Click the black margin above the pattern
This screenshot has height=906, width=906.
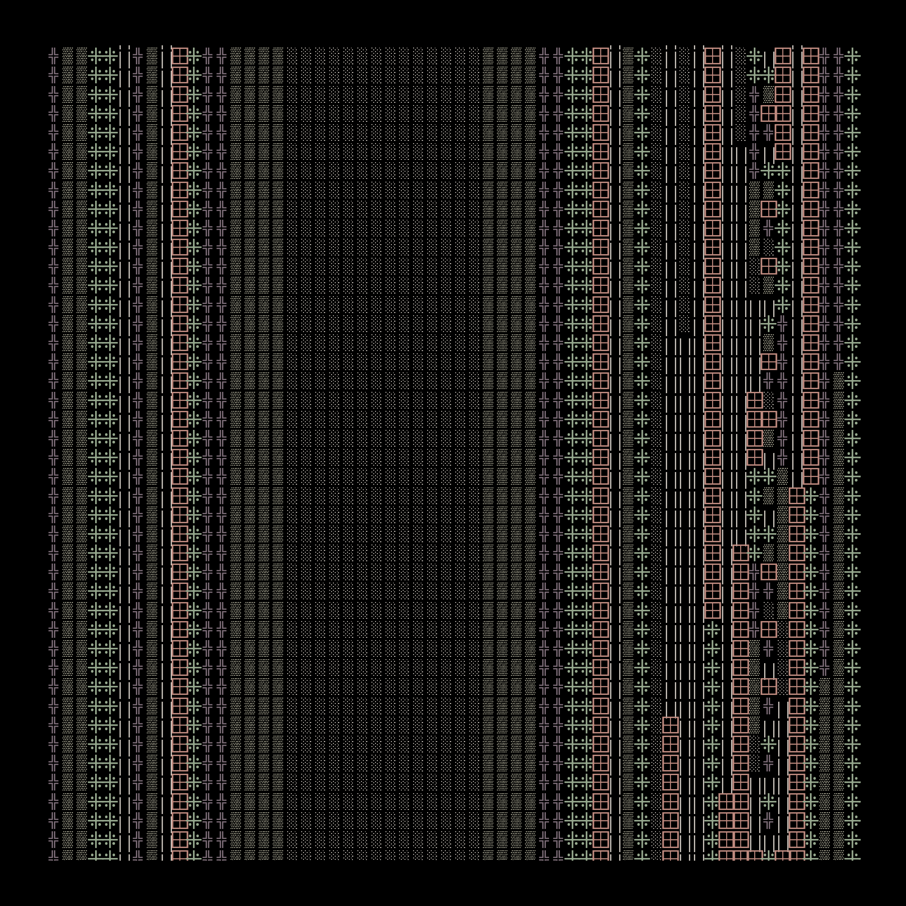453,21
